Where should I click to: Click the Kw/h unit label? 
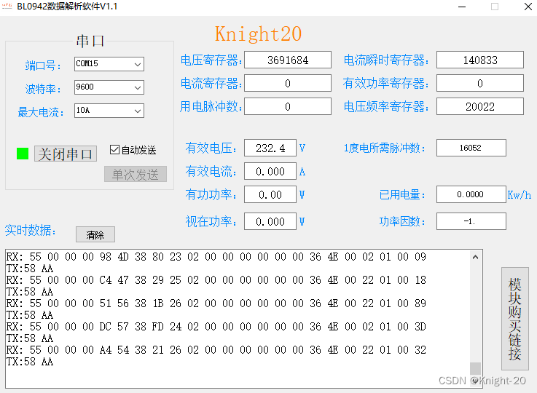[520, 195]
